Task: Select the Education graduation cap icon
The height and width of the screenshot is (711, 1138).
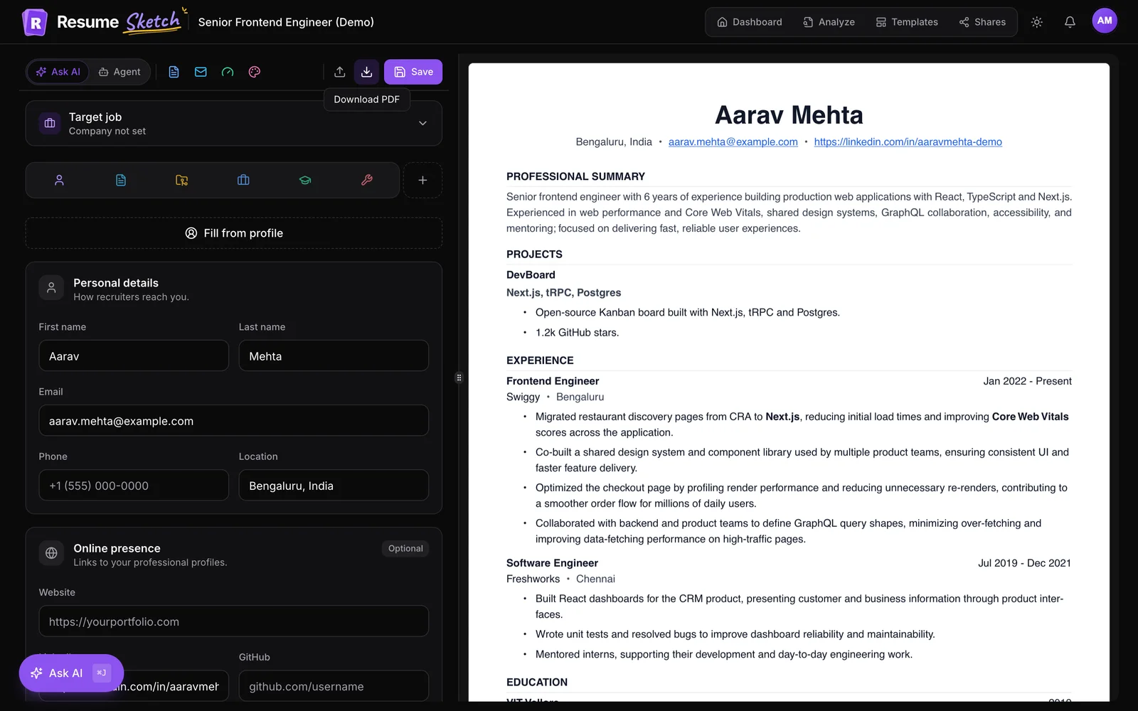Action: pos(305,180)
